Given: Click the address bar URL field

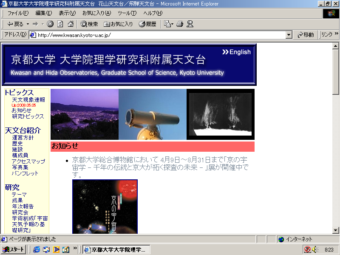Looking at the screenshot, I should tap(161, 35).
